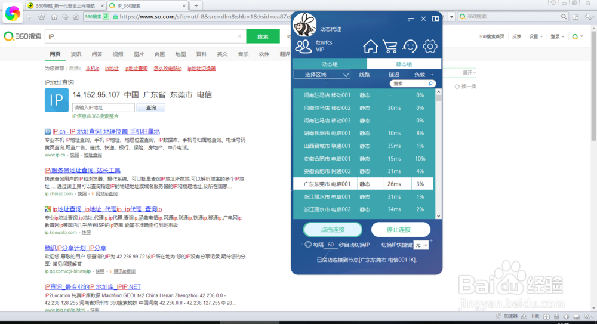
Task: Click the 点击连接 connect button
Action: click(333, 230)
